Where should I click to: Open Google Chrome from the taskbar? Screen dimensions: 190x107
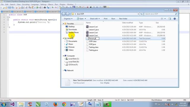point(64,104)
